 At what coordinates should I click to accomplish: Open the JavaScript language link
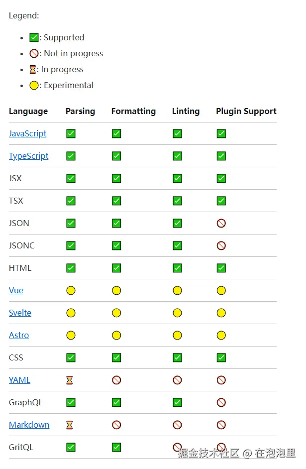pos(27,133)
